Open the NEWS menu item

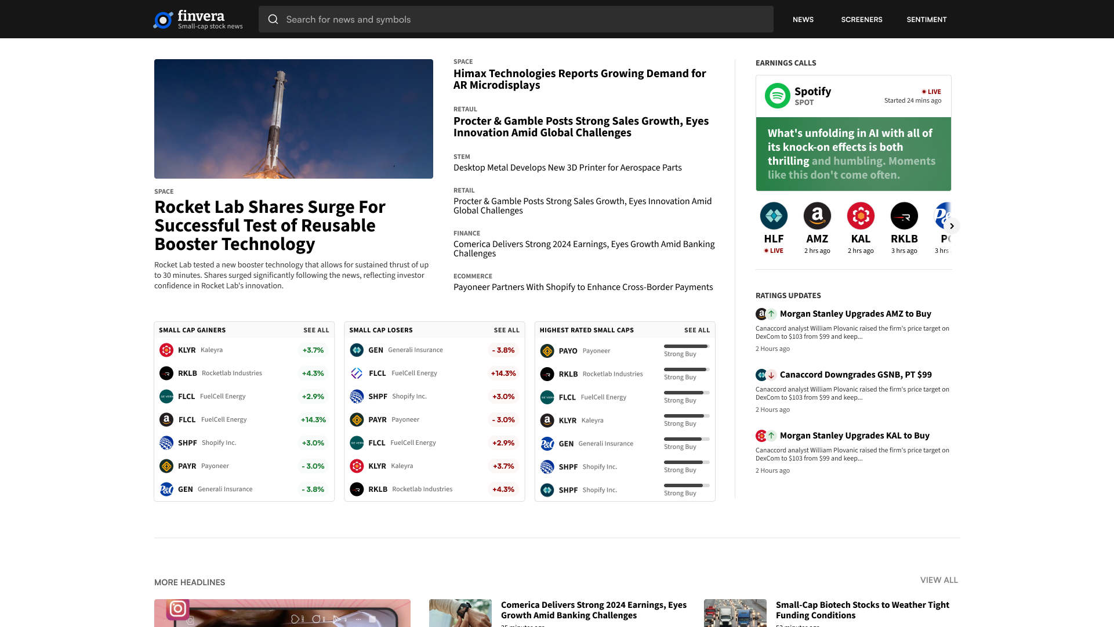pos(803,20)
